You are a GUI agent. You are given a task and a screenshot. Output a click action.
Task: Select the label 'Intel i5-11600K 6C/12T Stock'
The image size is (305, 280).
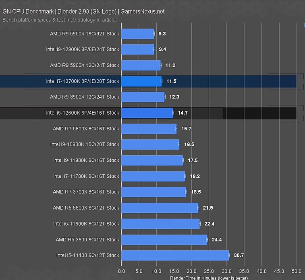click(x=86, y=224)
